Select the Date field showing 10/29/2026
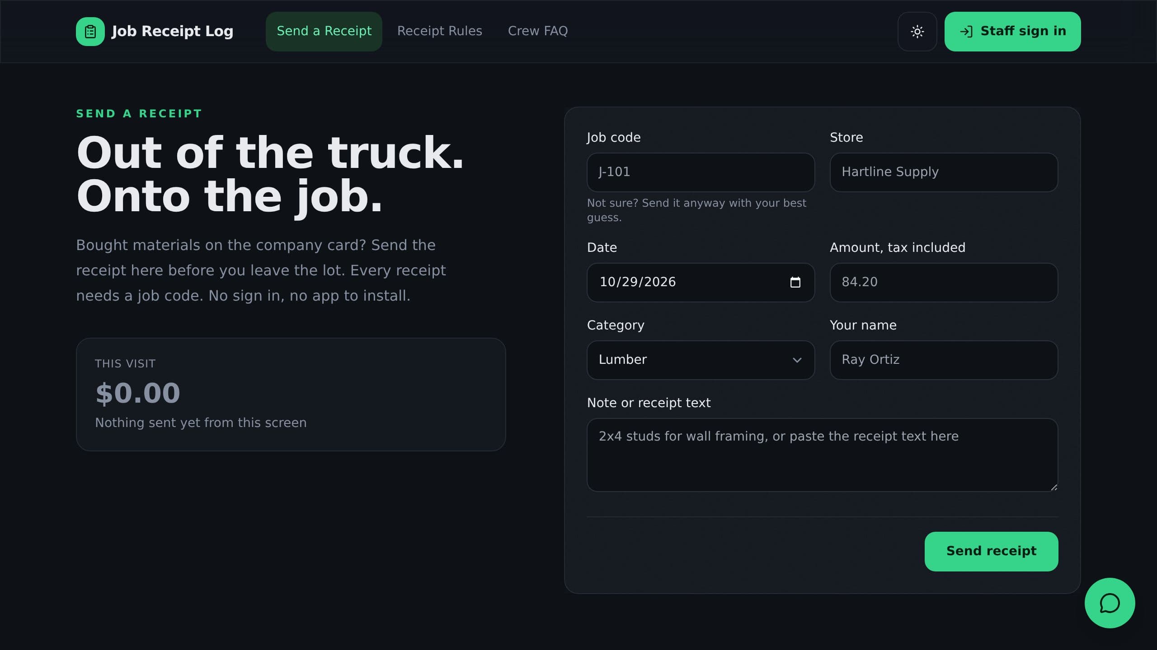 pyautogui.click(x=701, y=282)
